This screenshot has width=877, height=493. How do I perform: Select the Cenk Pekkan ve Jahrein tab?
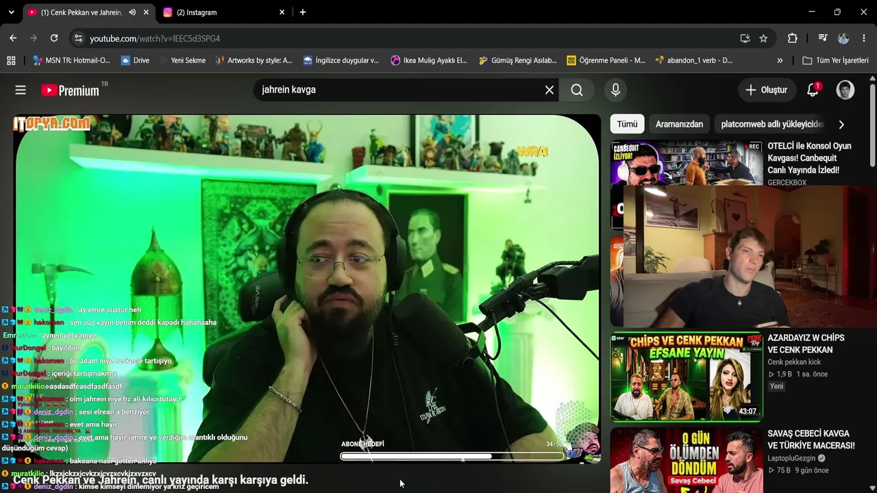click(x=82, y=12)
